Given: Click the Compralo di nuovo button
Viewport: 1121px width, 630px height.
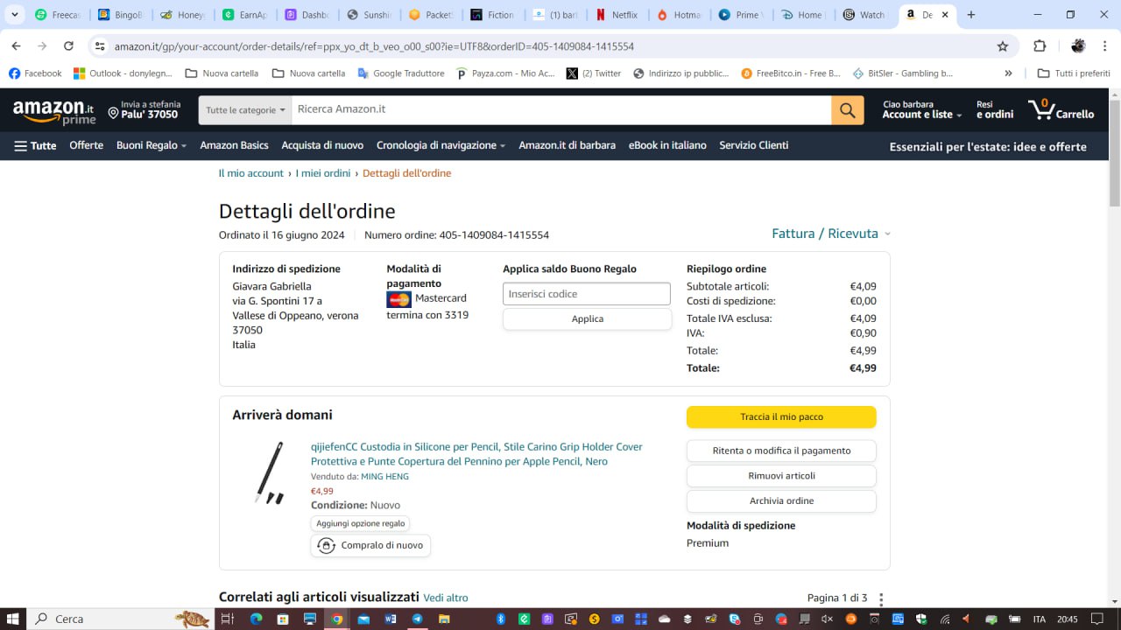Looking at the screenshot, I should coord(370,545).
